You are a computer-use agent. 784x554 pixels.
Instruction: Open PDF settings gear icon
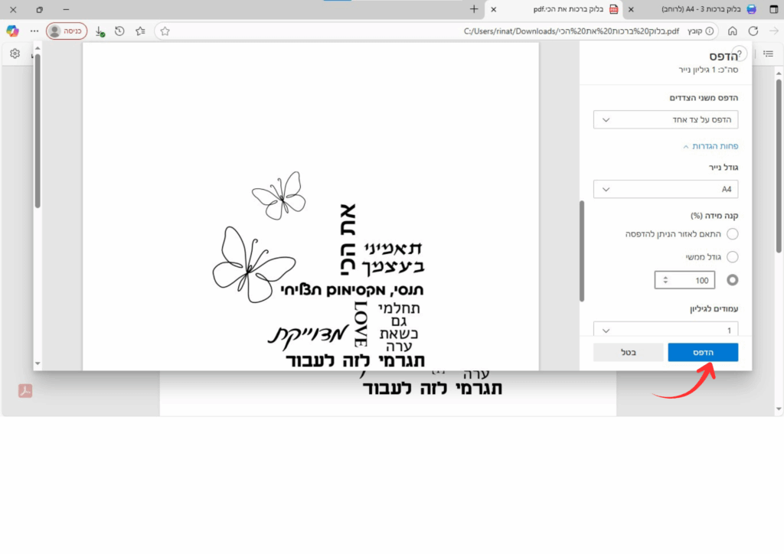(x=15, y=54)
